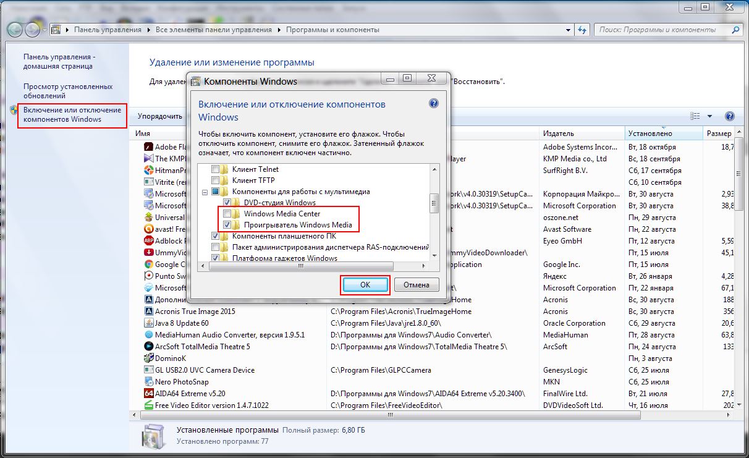Select the AIDA64 Extreme icon

(x=148, y=394)
